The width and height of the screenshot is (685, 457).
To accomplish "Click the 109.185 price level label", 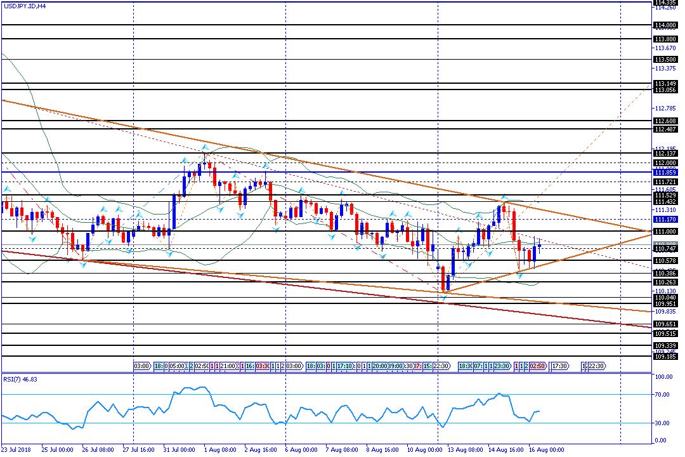I will click(x=665, y=356).
